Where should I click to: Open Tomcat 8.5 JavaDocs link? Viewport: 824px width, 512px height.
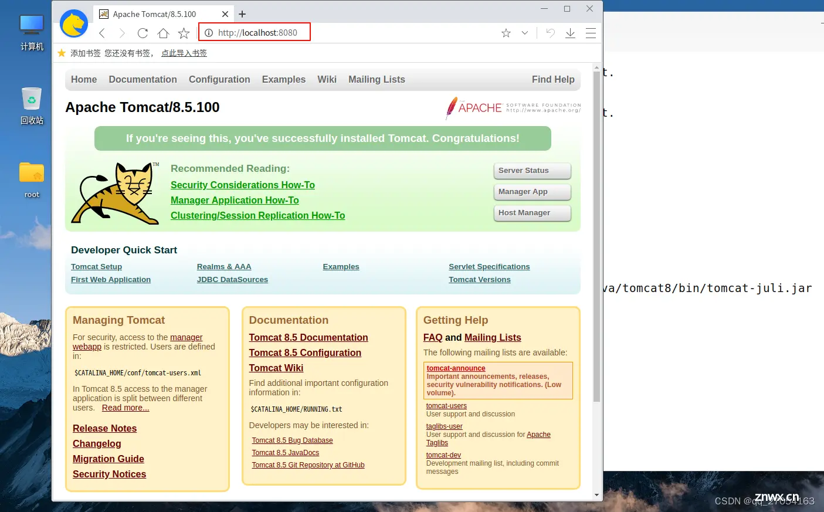(286, 453)
